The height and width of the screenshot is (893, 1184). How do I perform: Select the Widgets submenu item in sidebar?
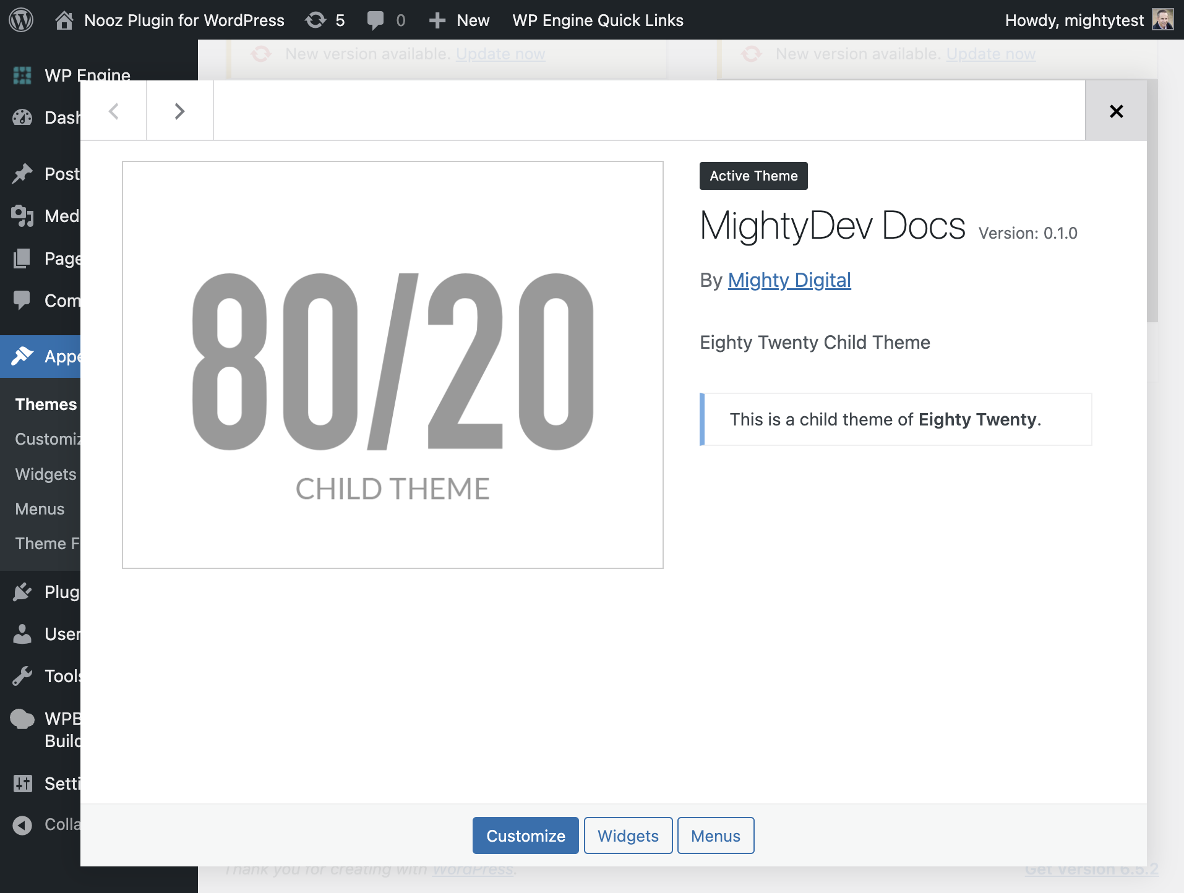tap(46, 474)
